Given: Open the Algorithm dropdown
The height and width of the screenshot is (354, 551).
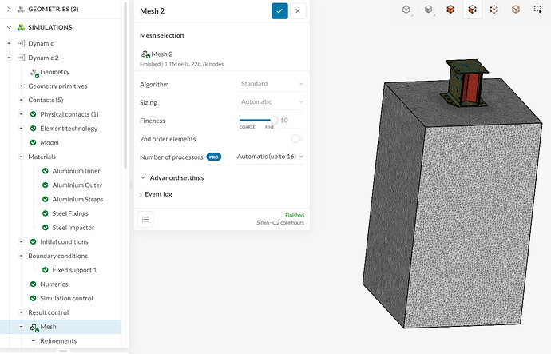Looking at the screenshot, I should tap(272, 84).
